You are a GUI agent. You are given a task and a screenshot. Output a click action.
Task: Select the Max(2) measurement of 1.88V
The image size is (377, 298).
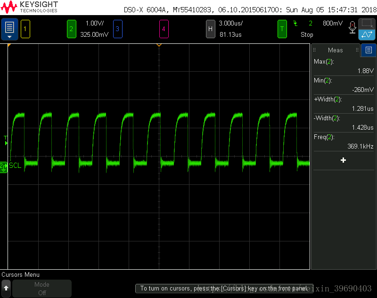coord(344,66)
